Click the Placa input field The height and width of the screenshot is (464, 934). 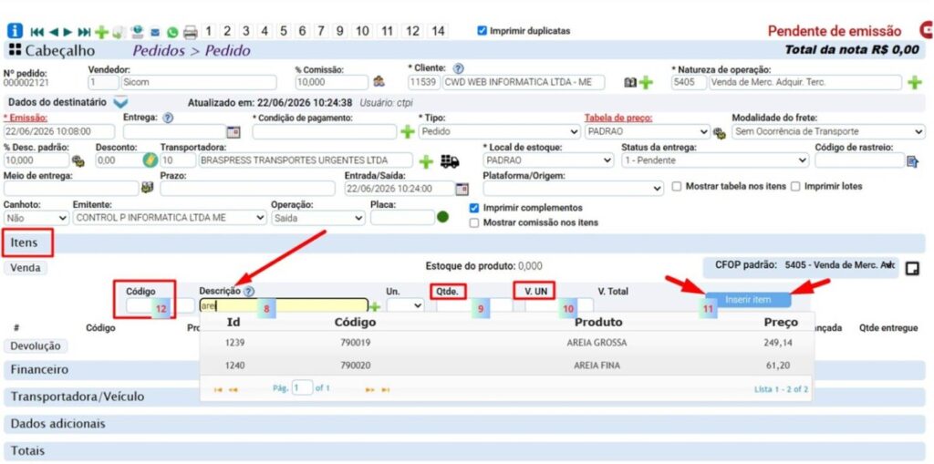click(x=402, y=217)
